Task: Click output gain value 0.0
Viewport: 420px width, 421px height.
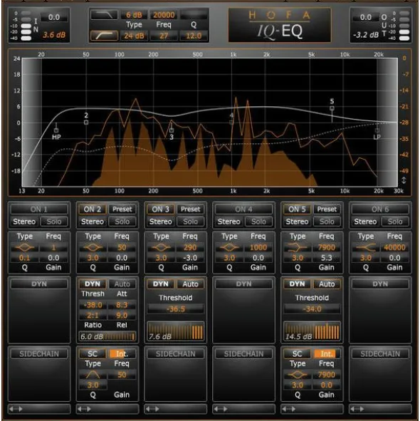Action: click(x=365, y=17)
